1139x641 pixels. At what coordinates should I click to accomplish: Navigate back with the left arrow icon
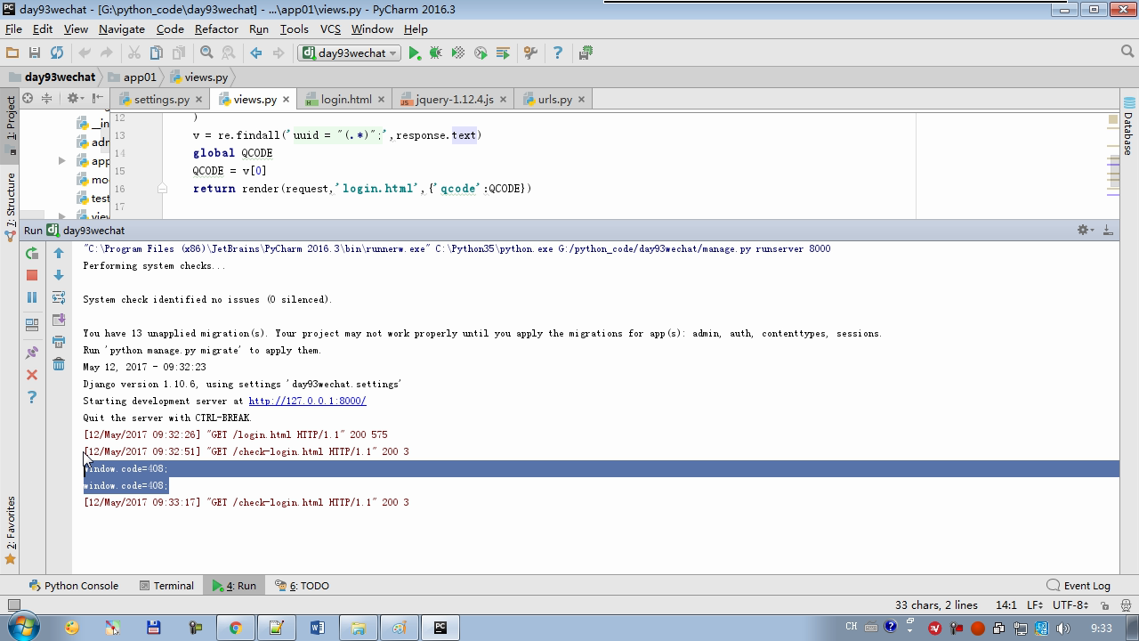click(256, 53)
